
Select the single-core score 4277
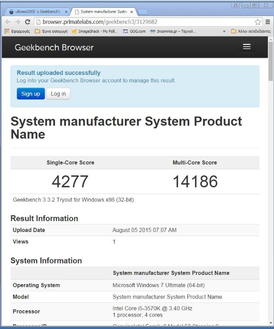[70, 182]
